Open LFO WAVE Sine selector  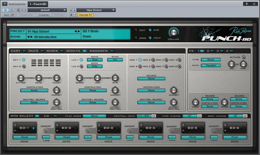(x=95, y=60)
